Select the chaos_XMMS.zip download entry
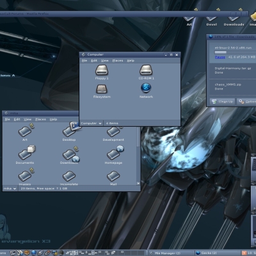 point(233,86)
